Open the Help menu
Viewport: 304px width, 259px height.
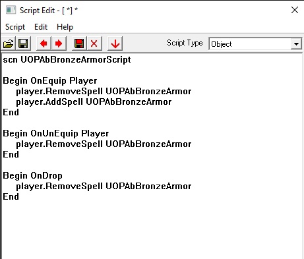(x=65, y=27)
